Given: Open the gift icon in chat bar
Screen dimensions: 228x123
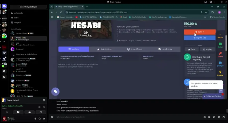Looking at the screenshot, I should [x=205, y=117].
